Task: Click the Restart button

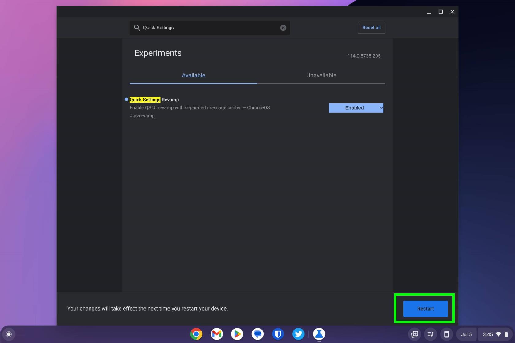Action: coord(425,309)
